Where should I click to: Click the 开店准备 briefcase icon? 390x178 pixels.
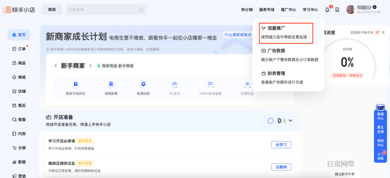[49, 117]
